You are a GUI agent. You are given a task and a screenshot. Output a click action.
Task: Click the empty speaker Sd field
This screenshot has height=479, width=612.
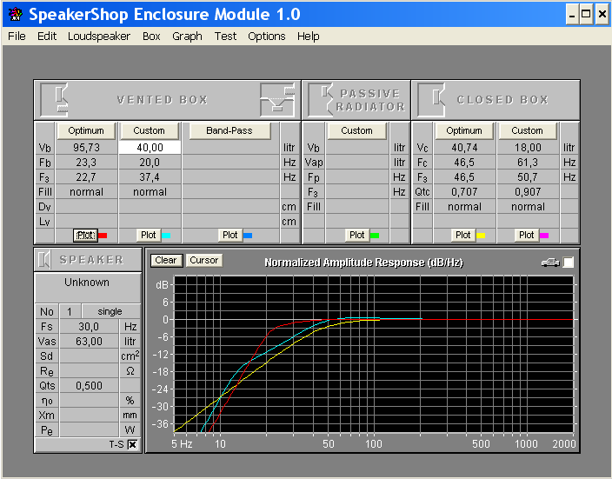(89, 356)
